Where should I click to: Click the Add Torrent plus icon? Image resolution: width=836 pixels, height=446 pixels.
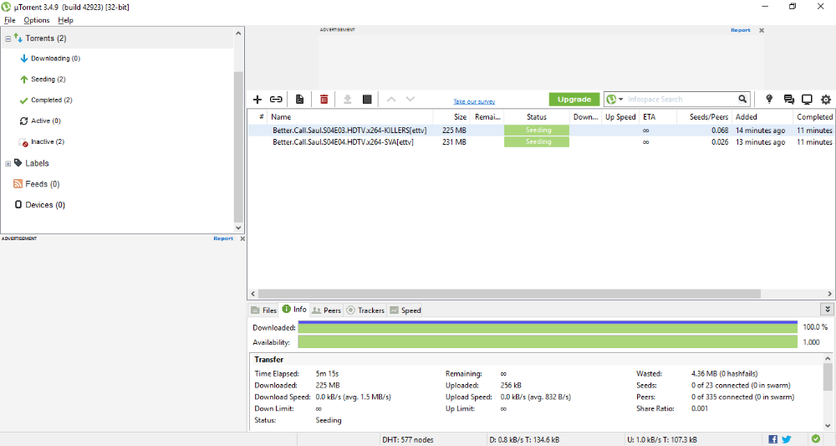257,100
